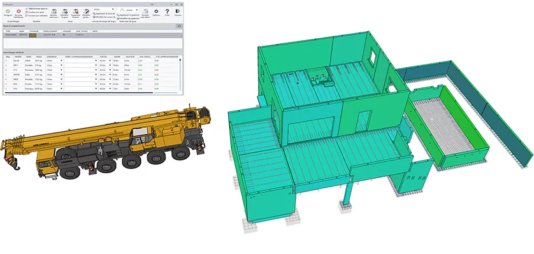Open the storage zone (Auto) dropdown
534x254 pixels.
pos(103,9)
